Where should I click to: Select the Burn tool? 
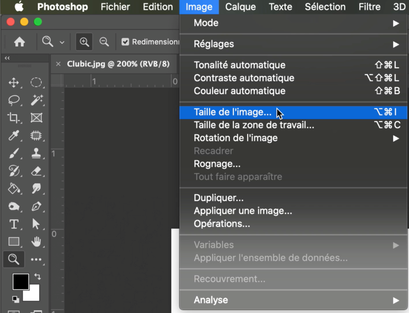coord(14,207)
